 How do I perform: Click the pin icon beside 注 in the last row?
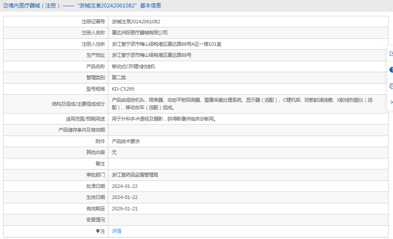pyautogui.click(x=98, y=231)
